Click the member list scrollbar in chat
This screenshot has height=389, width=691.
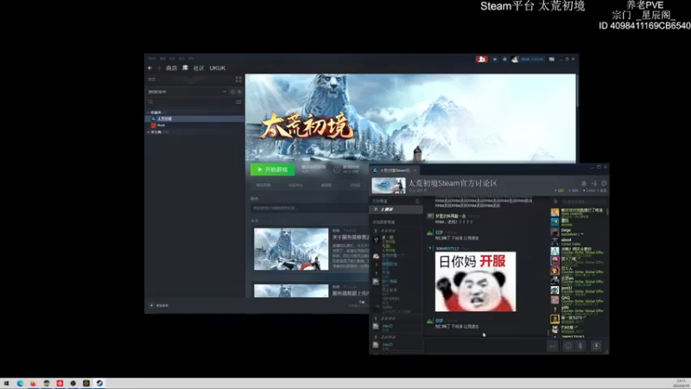point(608,212)
